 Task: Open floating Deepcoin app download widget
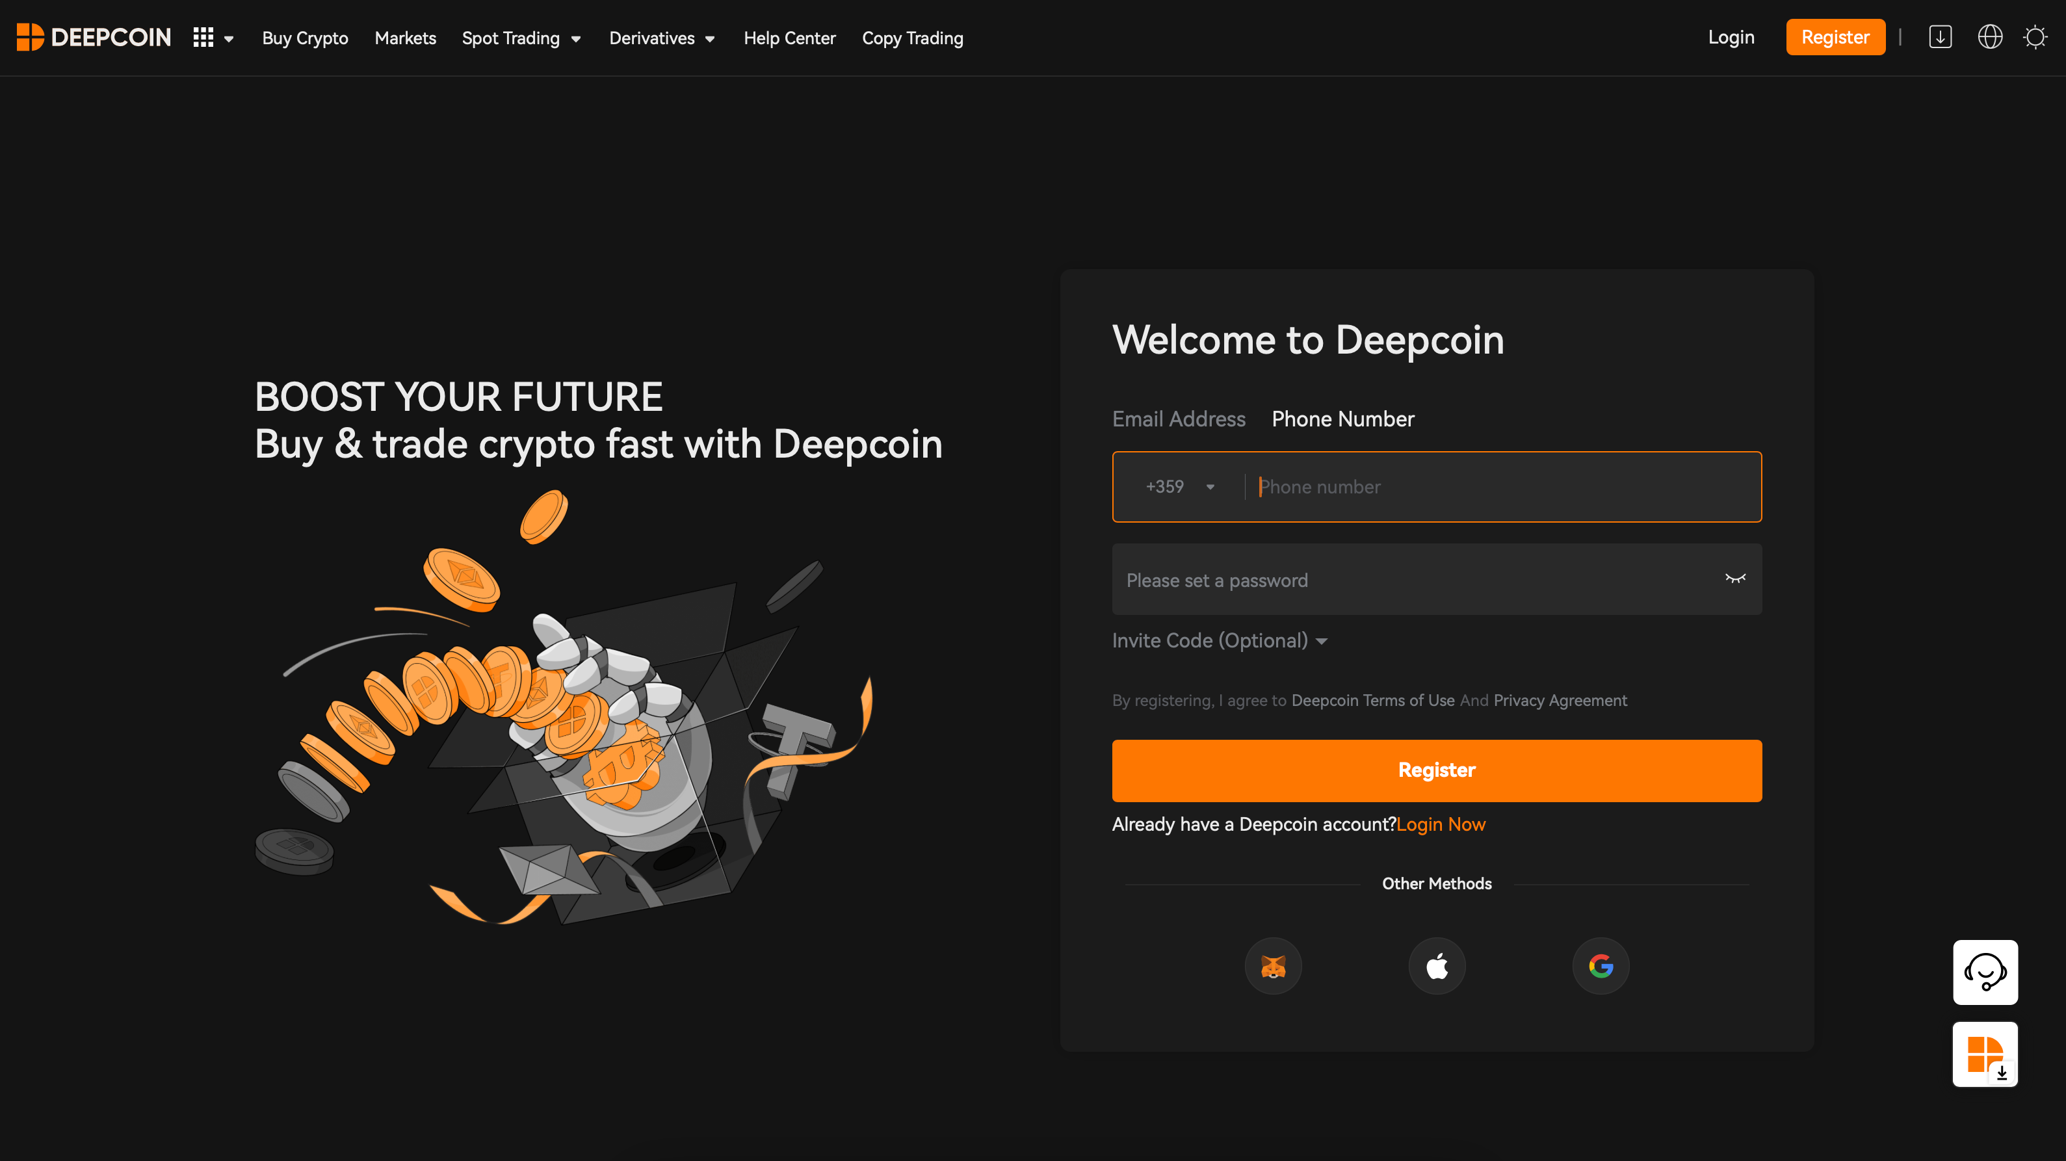tap(1985, 1054)
